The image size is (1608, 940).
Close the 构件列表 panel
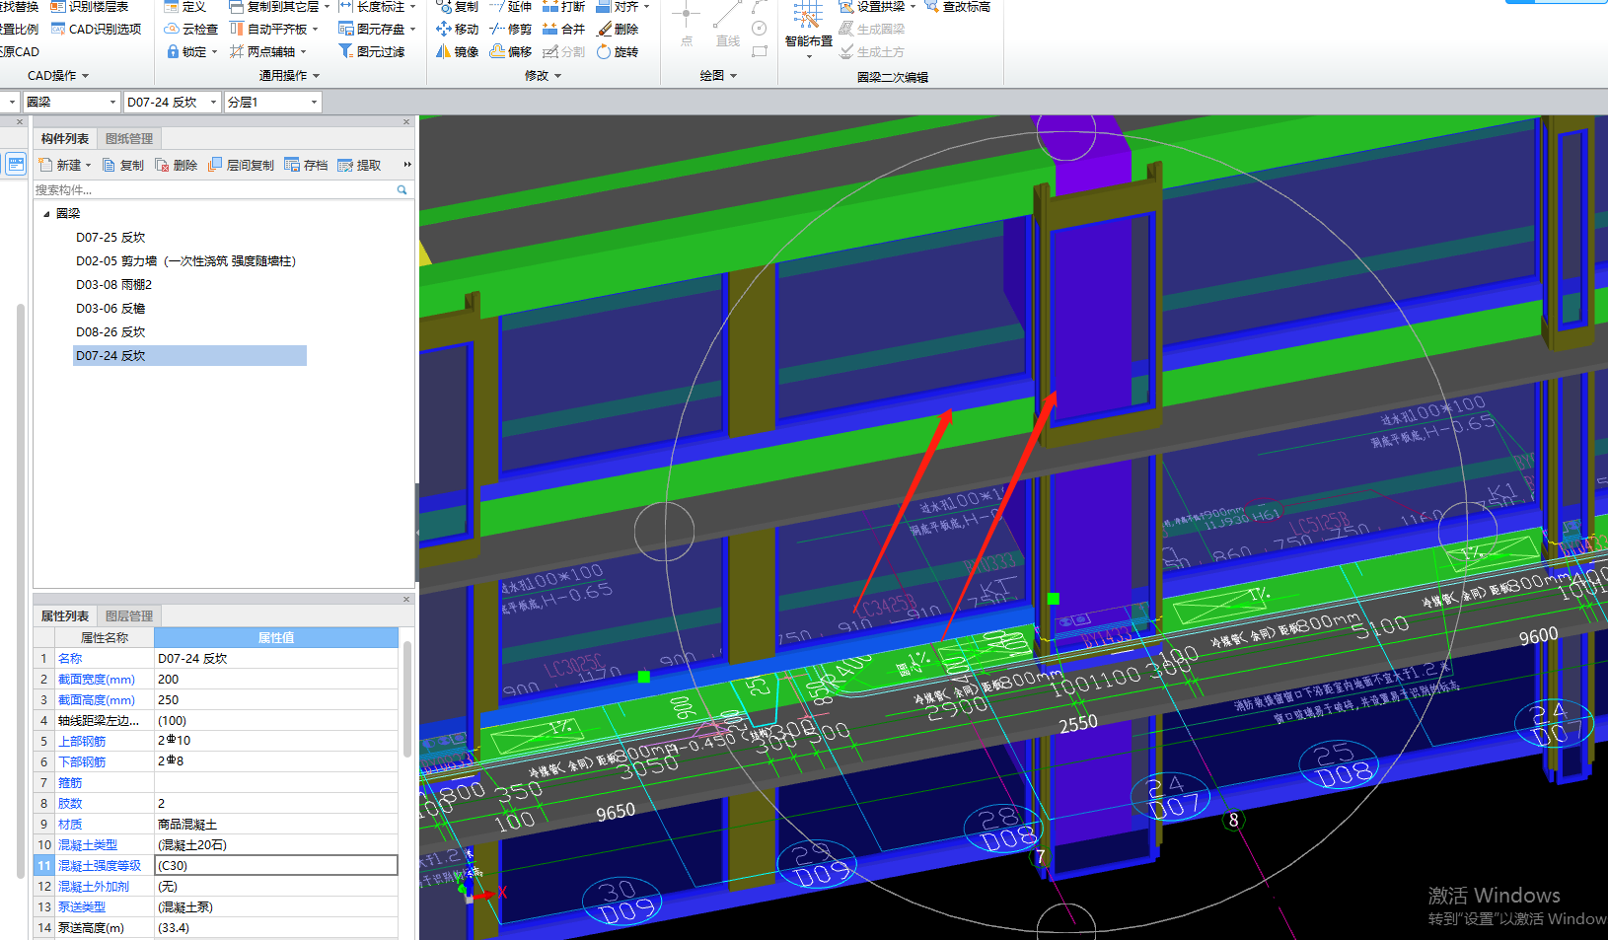[x=406, y=122]
